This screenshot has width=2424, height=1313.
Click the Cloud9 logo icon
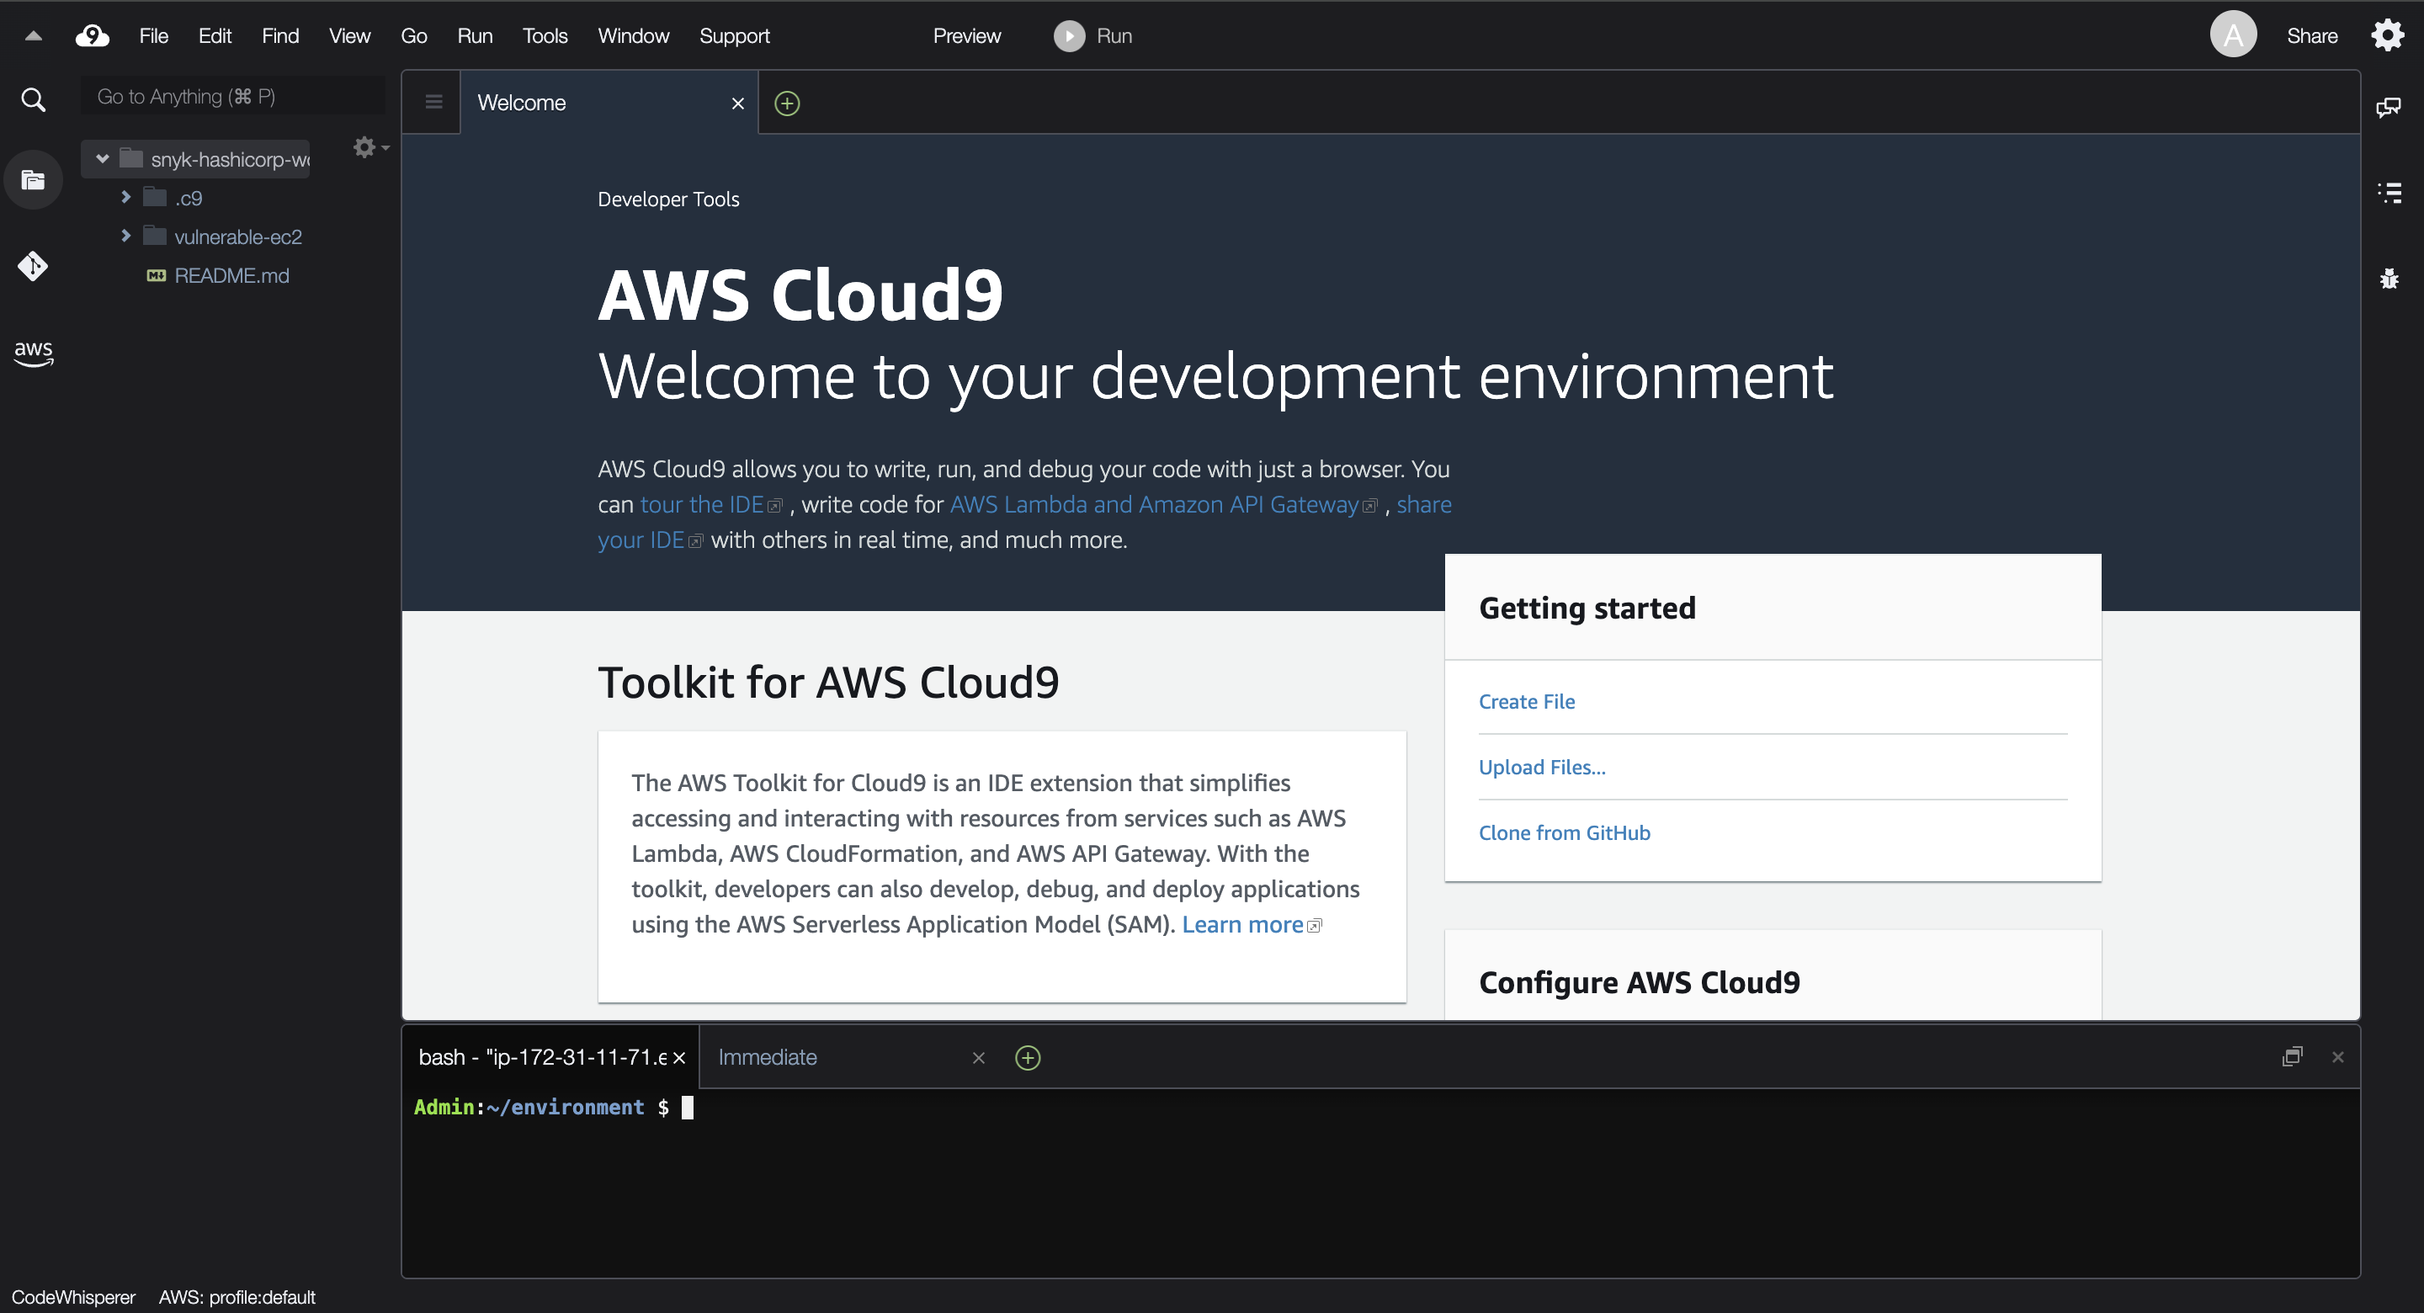[93, 35]
